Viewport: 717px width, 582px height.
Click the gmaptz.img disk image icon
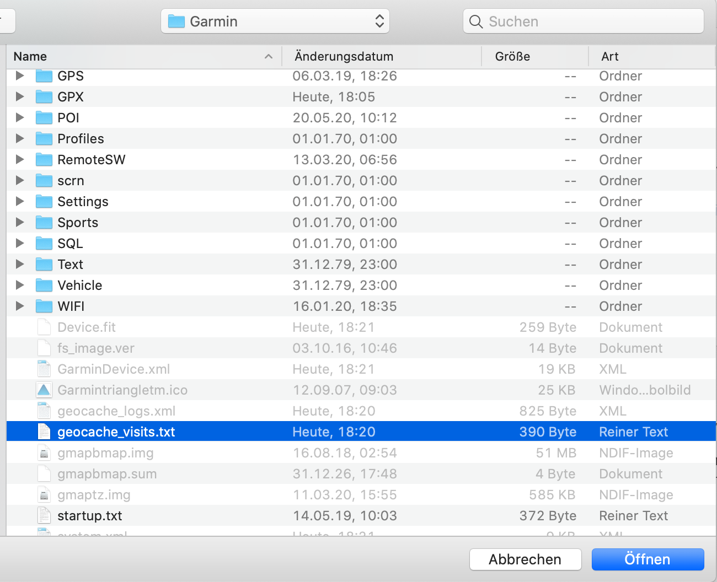[x=44, y=494]
